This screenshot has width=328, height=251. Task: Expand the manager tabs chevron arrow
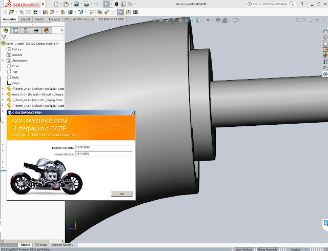pyautogui.click(x=62, y=30)
